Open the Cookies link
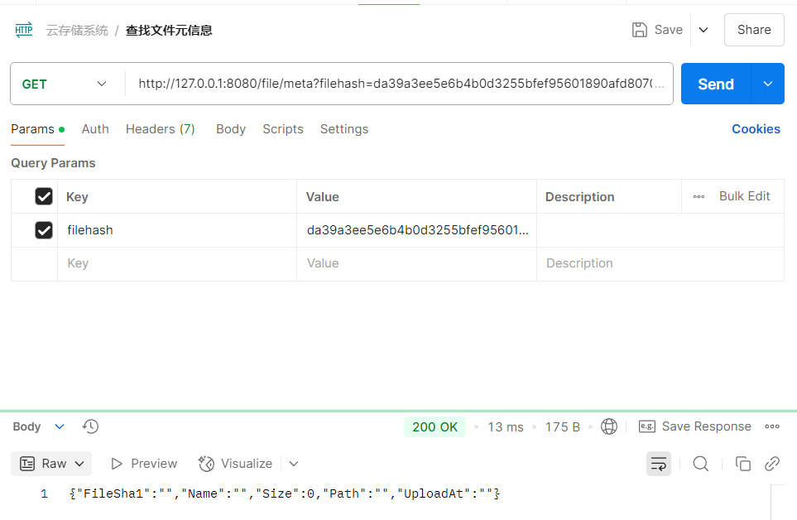This screenshot has width=797, height=520. click(x=756, y=129)
